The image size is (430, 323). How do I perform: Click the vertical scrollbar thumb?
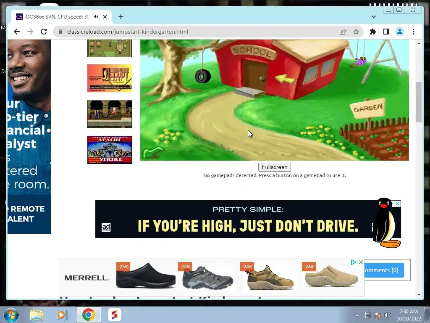[419, 102]
